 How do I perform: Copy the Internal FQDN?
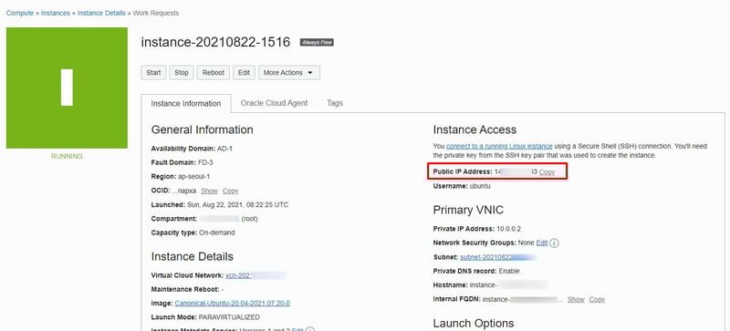pyautogui.click(x=597, y=299)
